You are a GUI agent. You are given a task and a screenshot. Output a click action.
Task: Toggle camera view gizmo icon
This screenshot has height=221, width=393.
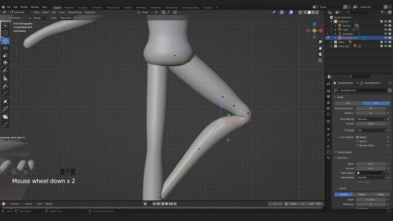tap(320, 55)
